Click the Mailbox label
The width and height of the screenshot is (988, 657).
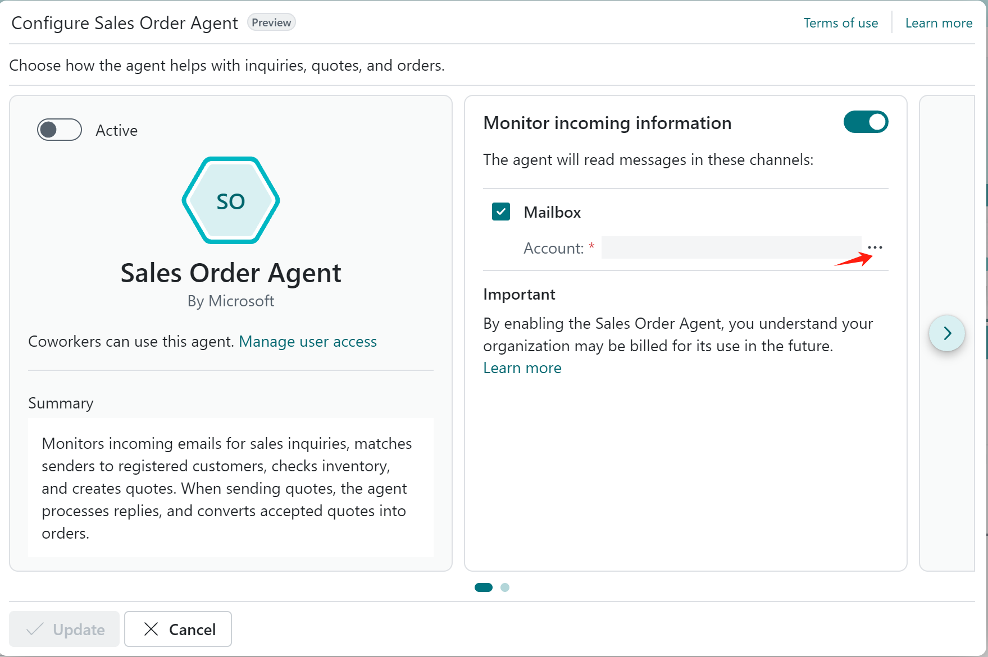coord(552,212)
